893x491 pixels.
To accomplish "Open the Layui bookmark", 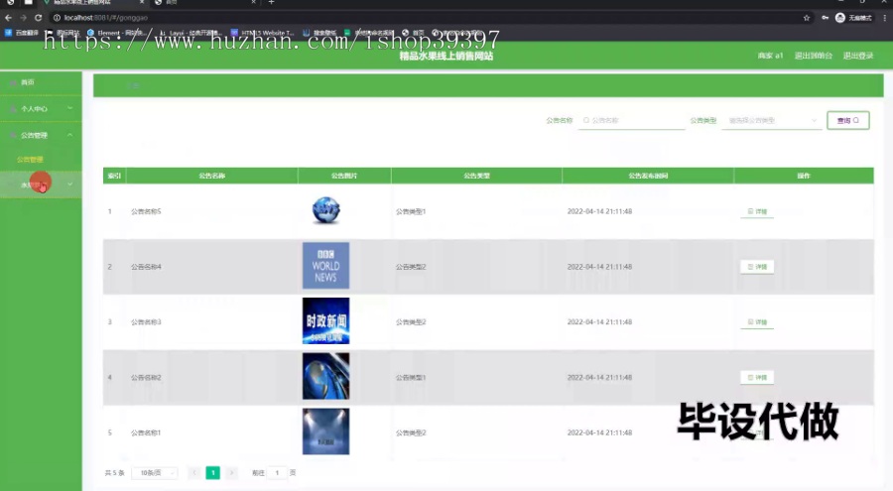I will [x=190, y=33].
